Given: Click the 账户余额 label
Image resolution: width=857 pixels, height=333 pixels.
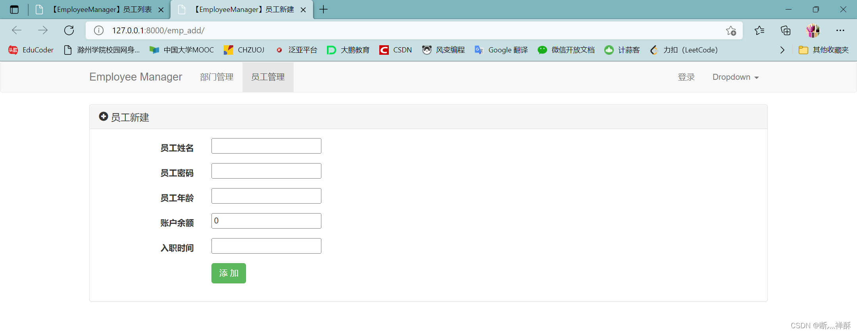Looking at the screenshot, I should [x=177, y=223].
